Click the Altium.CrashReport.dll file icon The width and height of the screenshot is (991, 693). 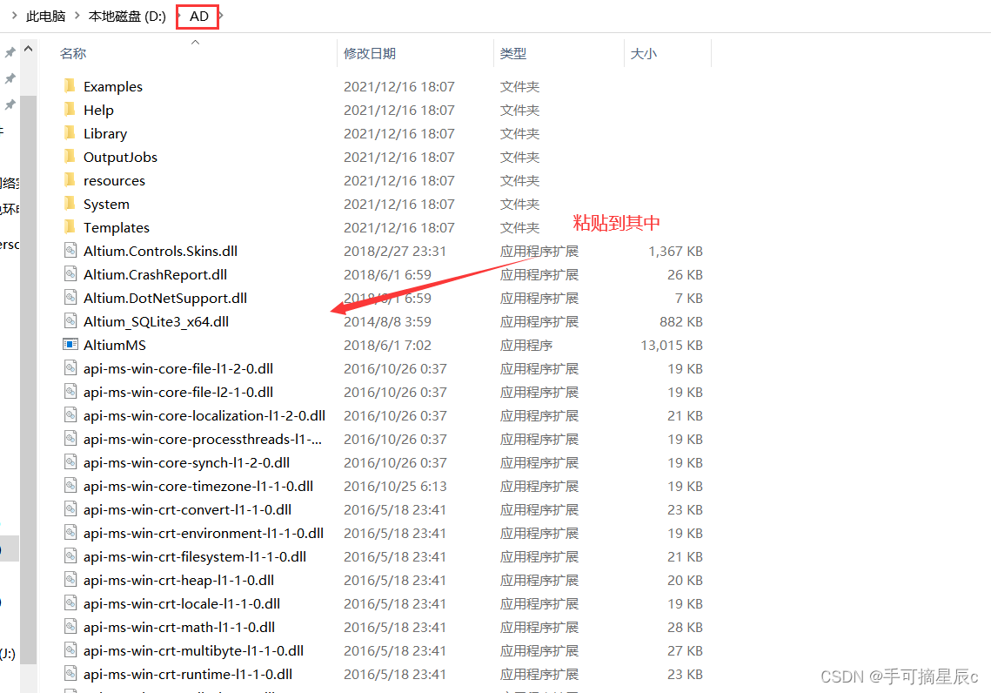pyautogui.click(x=70, y=273)
